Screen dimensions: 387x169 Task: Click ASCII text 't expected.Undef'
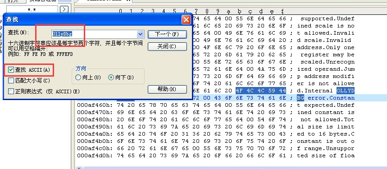[x=326, y=105]
